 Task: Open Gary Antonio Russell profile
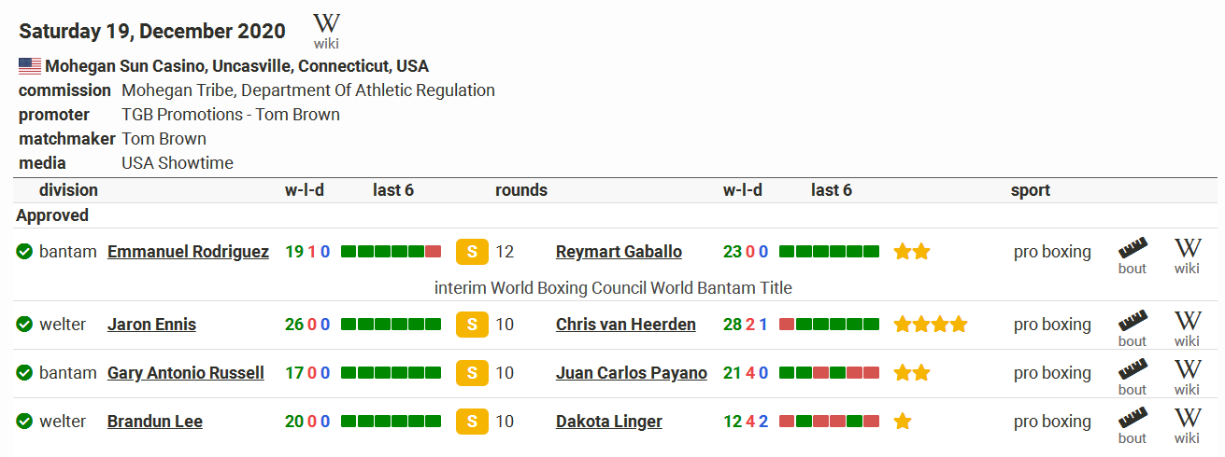(x=186, y=373)
